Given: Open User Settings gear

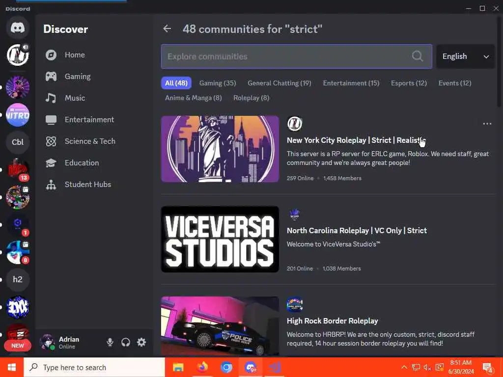Looking at the screenshot, I should click(141, 342).
